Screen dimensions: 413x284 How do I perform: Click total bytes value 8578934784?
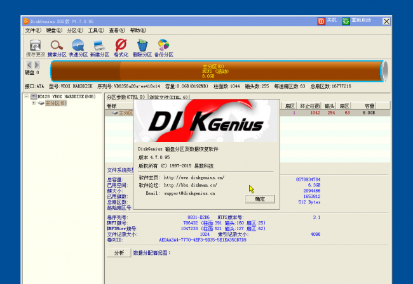tap(308, 179)
